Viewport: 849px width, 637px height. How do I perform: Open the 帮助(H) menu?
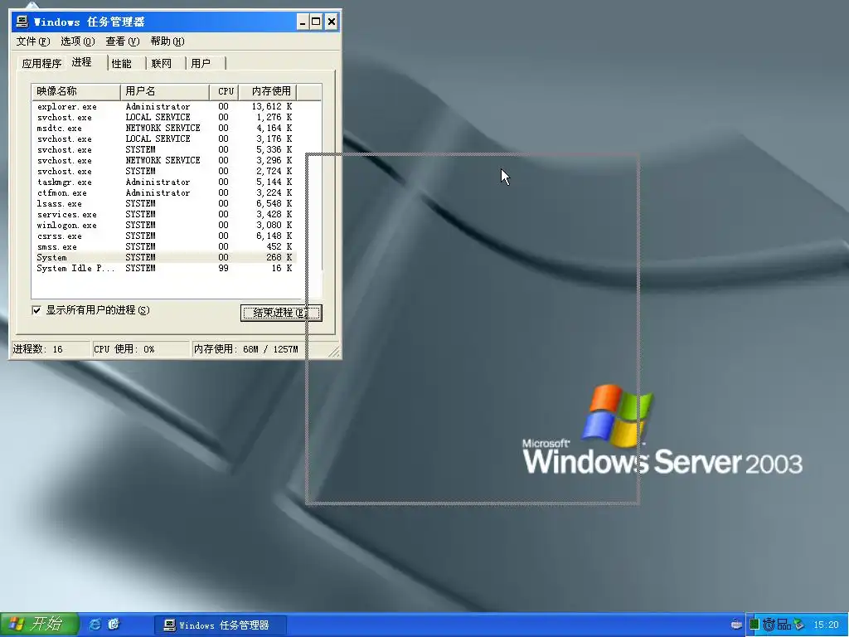point(167,41)
